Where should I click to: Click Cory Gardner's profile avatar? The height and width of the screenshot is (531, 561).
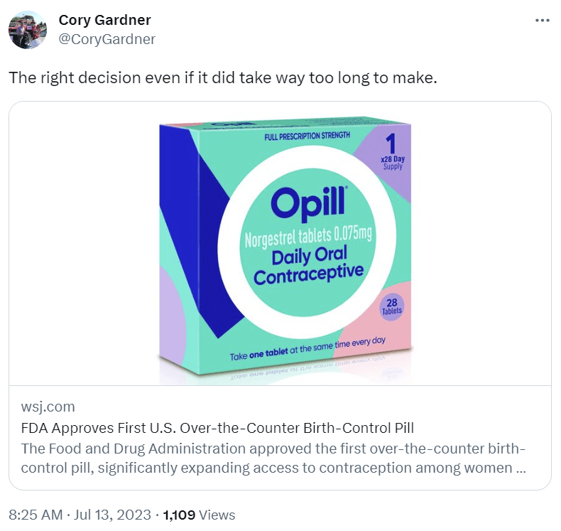27,30
